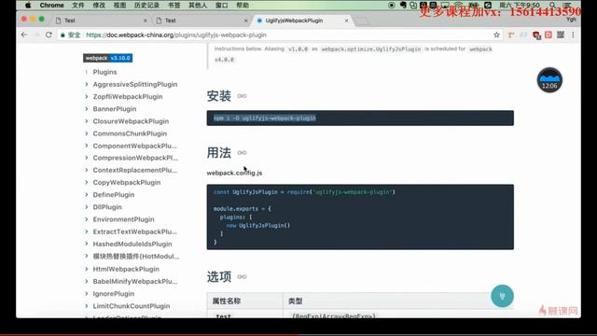Click the webpack.config.js label
The height and width of the screenshot is (336, 597).
click(x=234, y=173)
